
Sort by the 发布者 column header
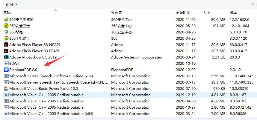(116, 13)
